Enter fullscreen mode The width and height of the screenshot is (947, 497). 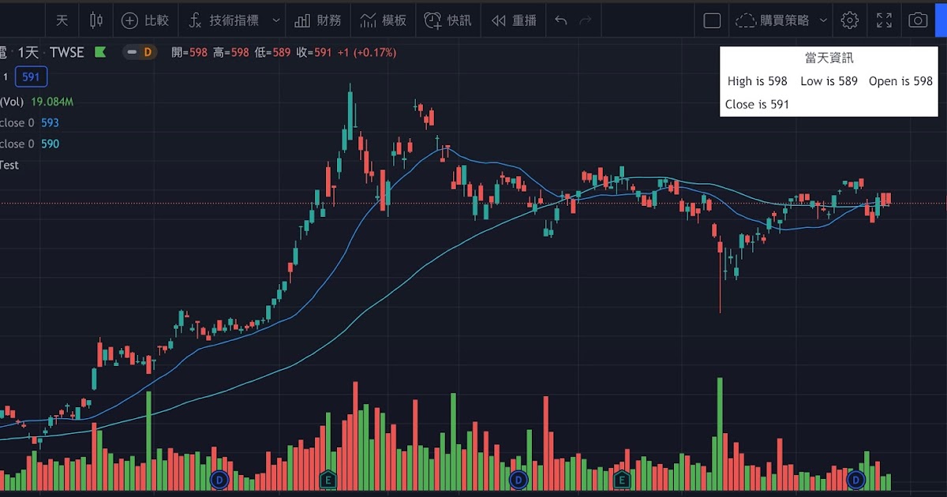point(884,20)
